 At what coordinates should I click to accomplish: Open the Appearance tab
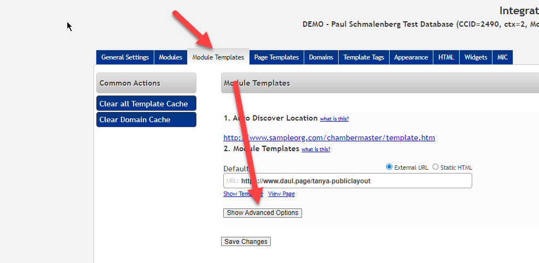411,57
